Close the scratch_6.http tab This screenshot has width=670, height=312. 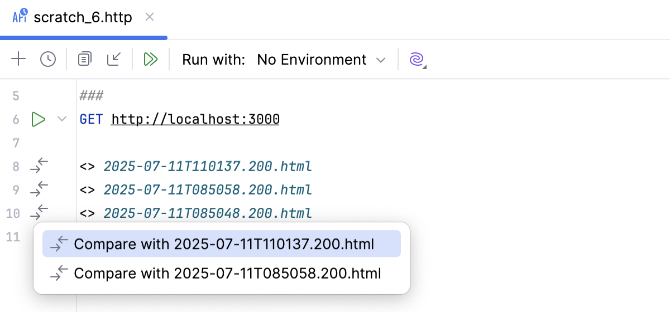click(x=150, y=17)
